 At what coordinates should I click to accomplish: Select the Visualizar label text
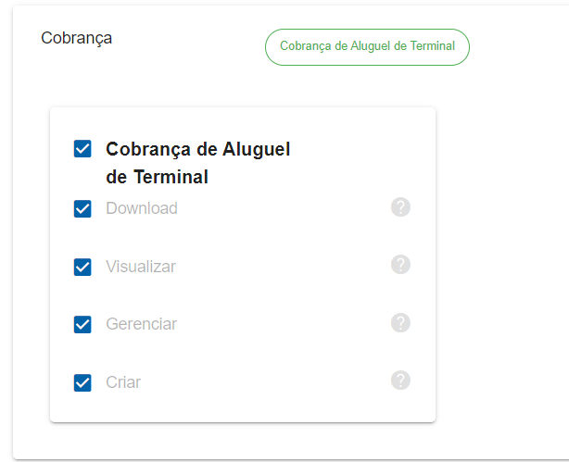pos(141,267)
